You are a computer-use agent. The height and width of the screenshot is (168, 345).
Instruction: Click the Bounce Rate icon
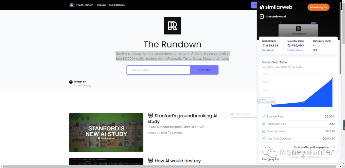[x=264, y=117]
